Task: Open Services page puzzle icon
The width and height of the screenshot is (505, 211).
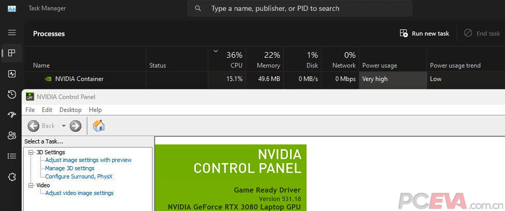Action: 12,176
